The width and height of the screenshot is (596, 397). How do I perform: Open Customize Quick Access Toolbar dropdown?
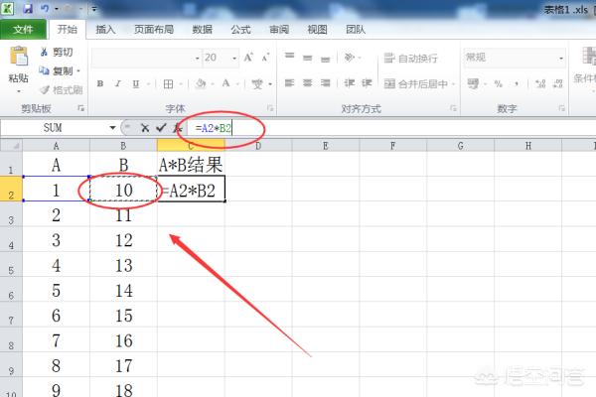[94, 9]
